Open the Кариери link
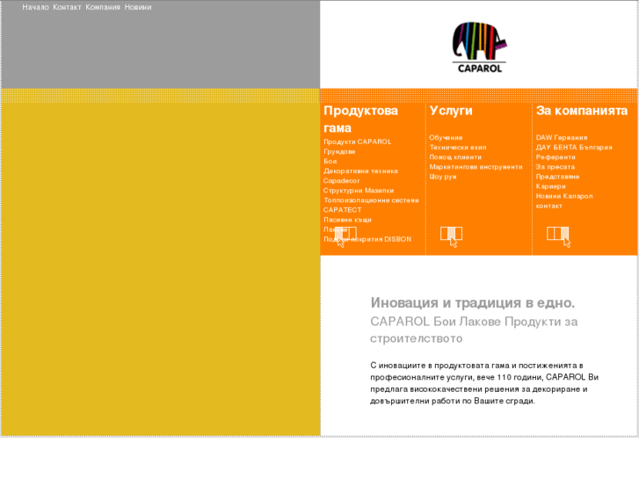The height and width of the screenshot is (479, 639). click(551, 186)
